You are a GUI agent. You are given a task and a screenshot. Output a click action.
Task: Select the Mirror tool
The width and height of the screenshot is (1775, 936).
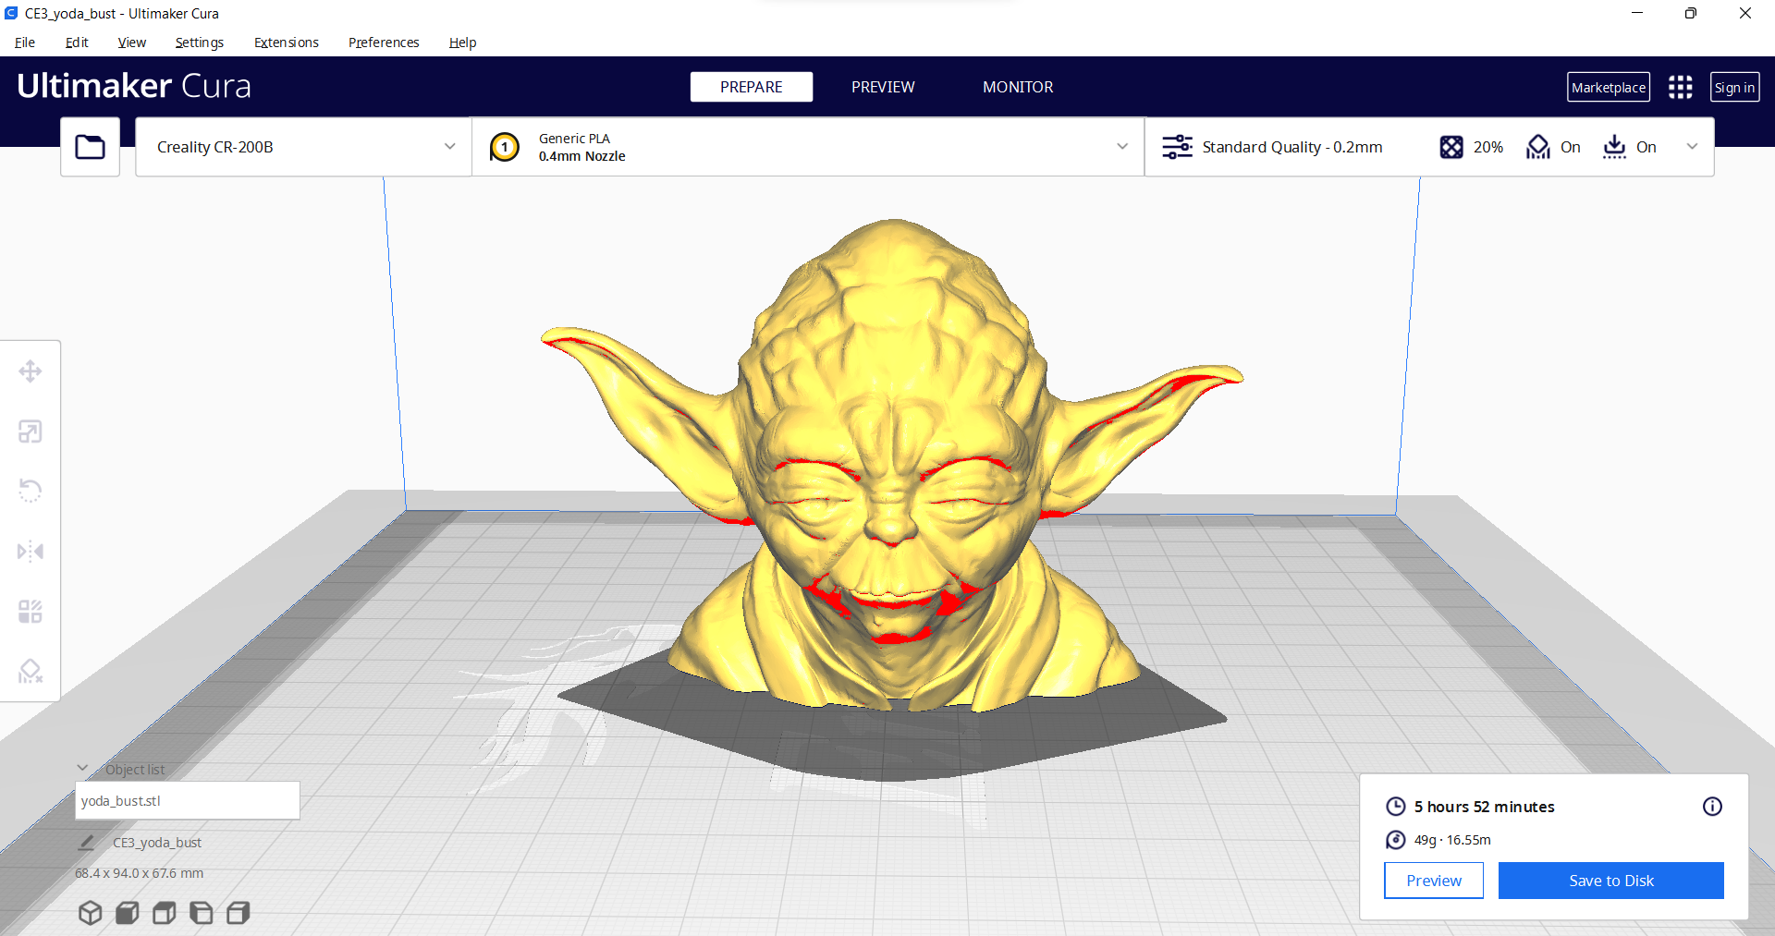31,552
